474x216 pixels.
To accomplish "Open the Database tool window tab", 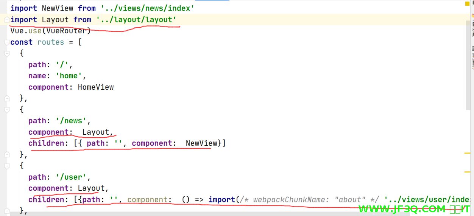I will (472, 58).
